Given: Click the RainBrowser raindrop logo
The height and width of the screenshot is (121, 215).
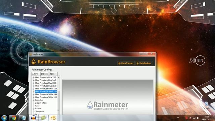Looking at the screenshot, I should [34, 62].
